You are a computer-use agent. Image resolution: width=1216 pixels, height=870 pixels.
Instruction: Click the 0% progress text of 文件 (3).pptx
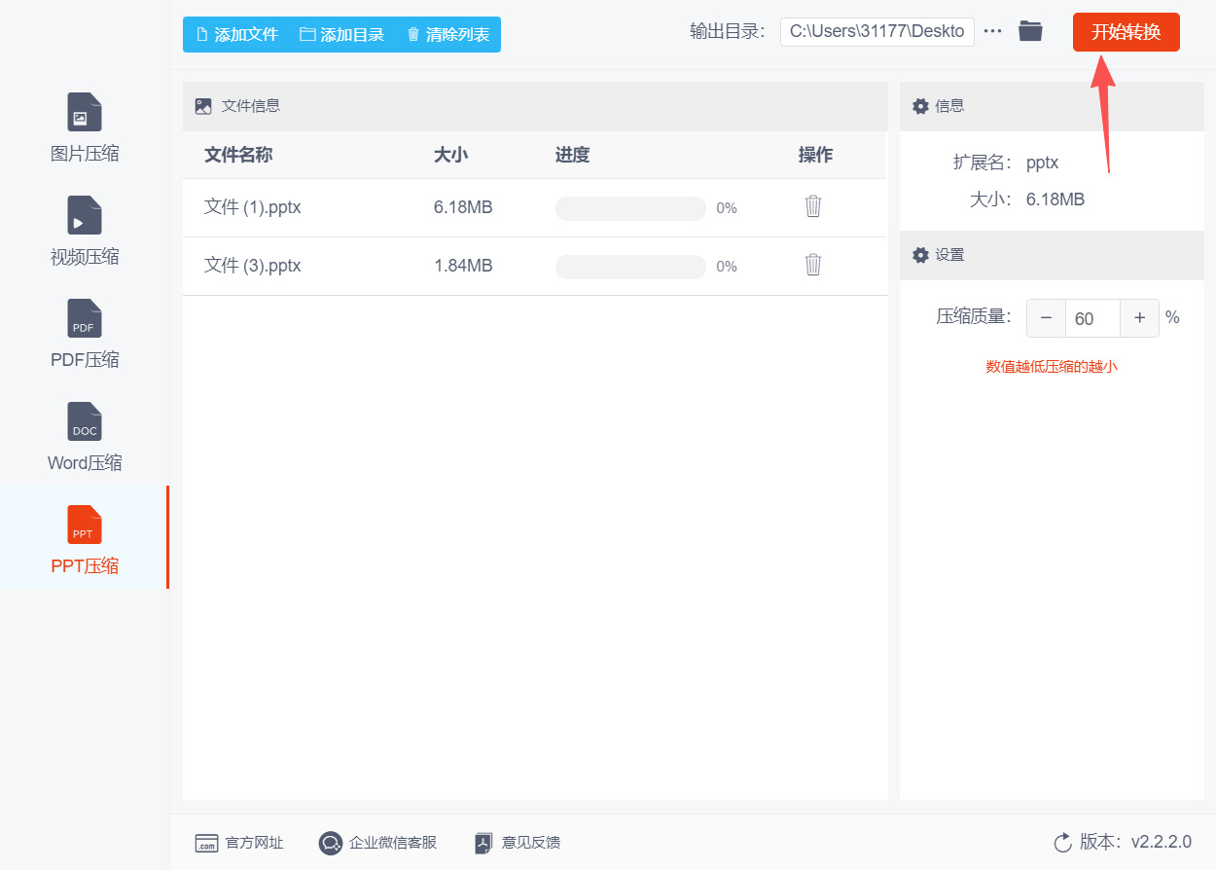click(x=727, y=267)
